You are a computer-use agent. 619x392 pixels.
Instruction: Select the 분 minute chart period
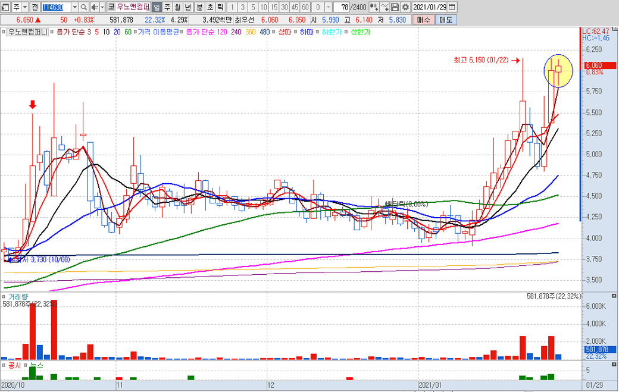pos(199,7)
